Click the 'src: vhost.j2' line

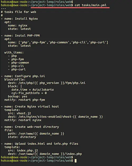click(x=19, y=113)
